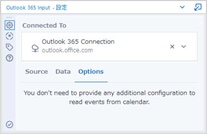Viewport: 207px width, 134px height.
Task: Open the configuration gear tab in sidebar
Action: [10, 25]
